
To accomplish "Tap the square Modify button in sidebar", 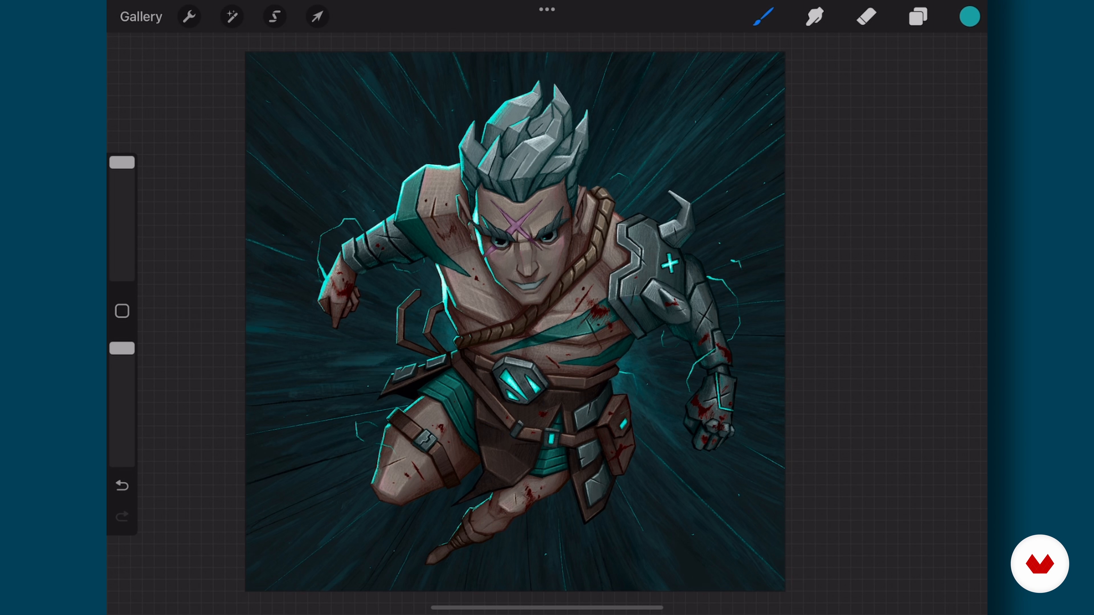I will (122, 311).
